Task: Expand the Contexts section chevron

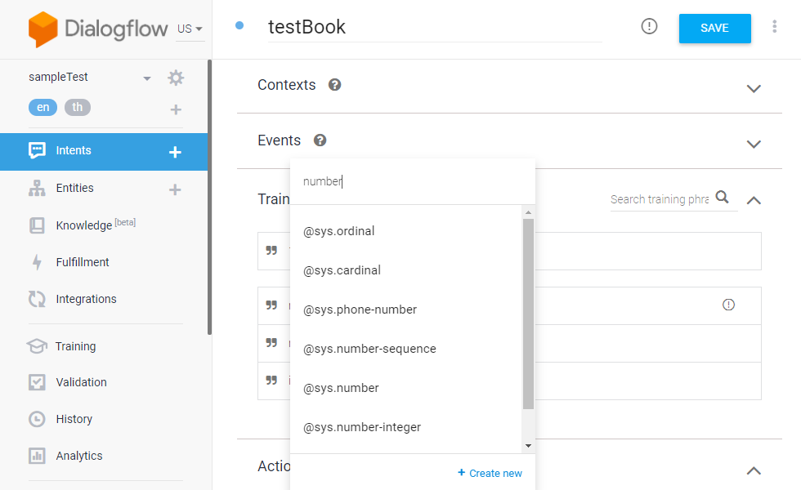Action: (754, 88)
